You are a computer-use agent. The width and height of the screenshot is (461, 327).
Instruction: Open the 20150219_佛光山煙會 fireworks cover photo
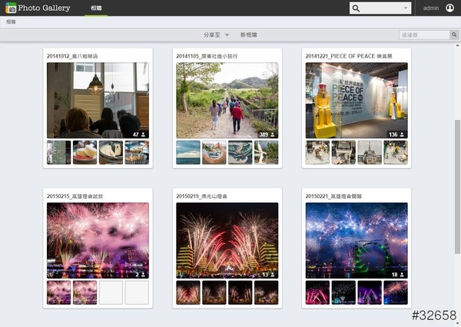(227, 239)
